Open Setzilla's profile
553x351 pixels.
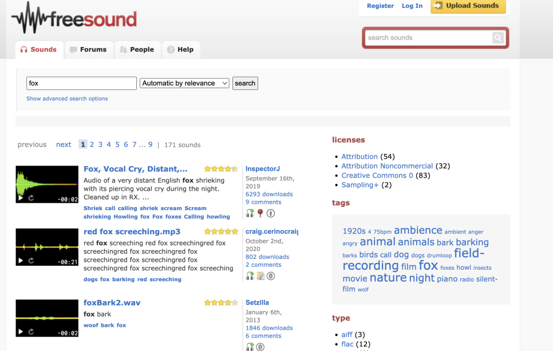click(x=257, y=303)
